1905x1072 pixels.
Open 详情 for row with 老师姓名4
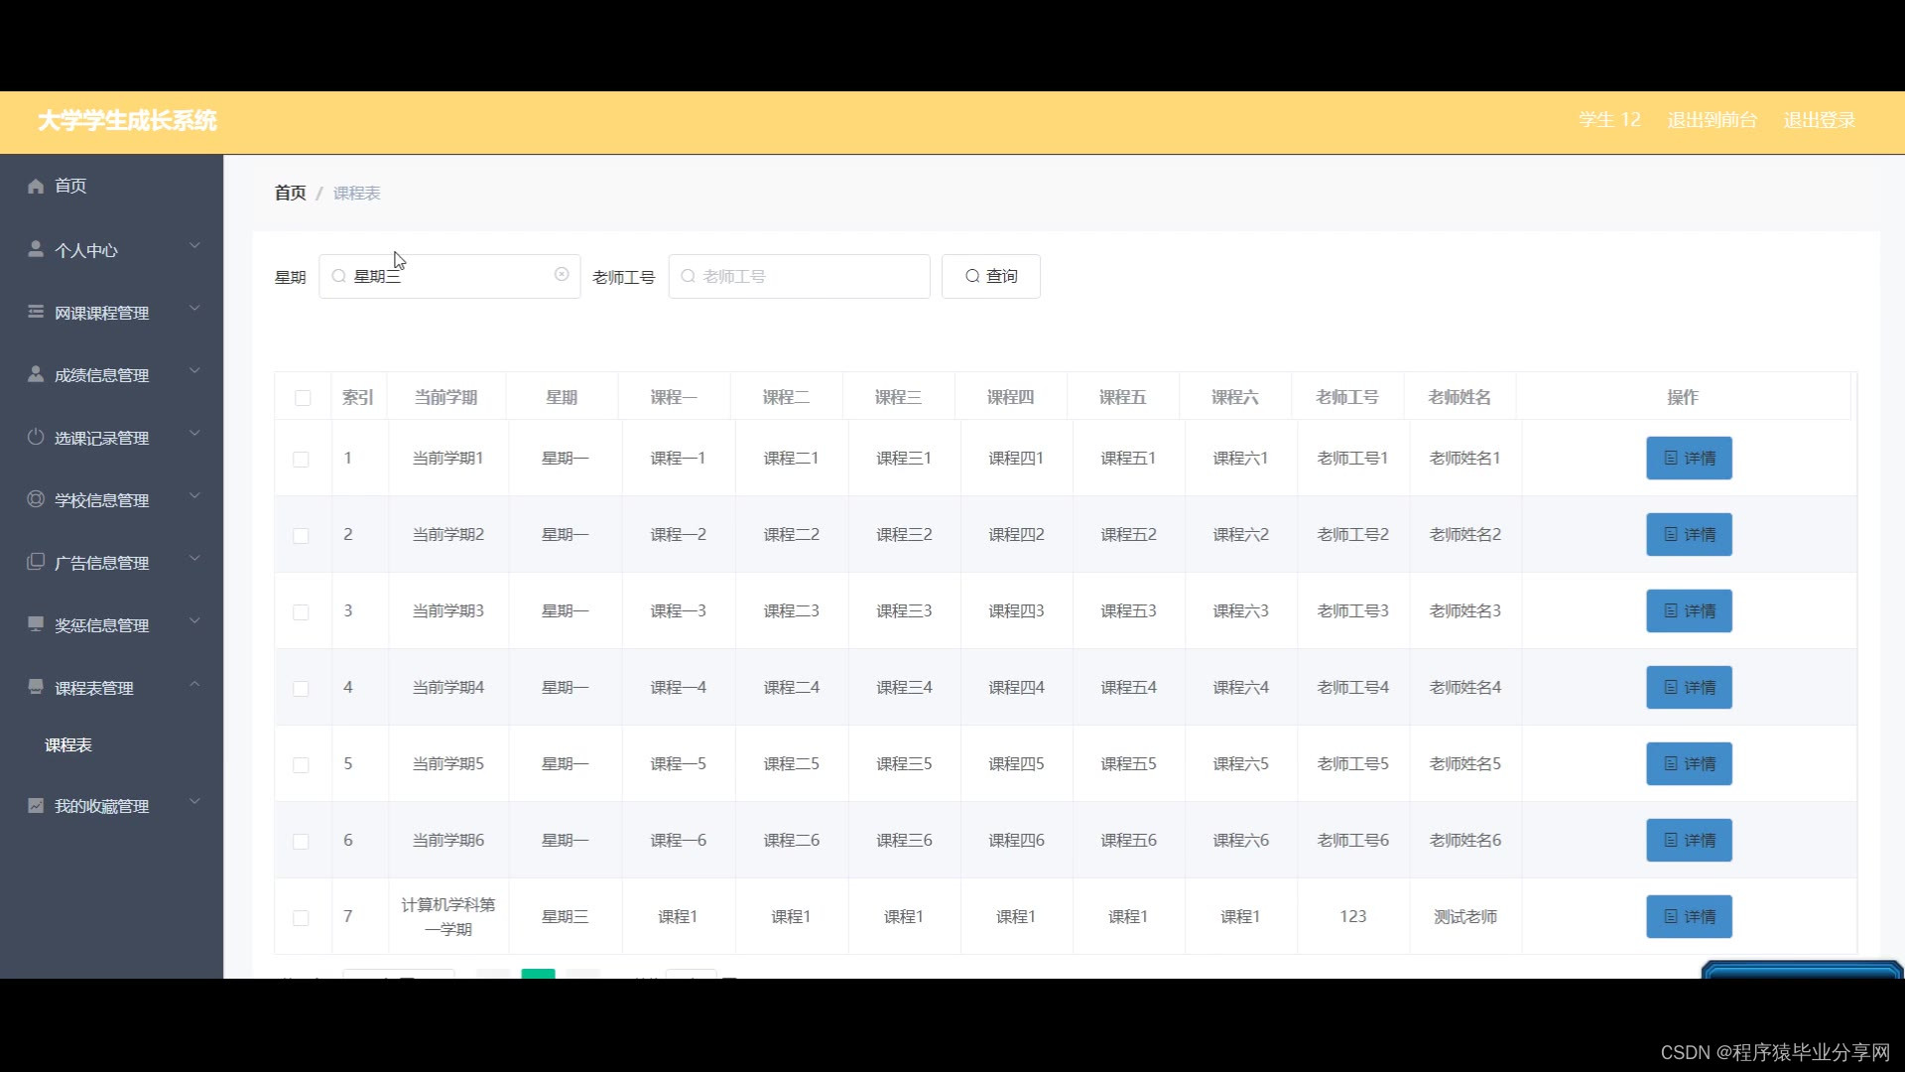[1689, 687]
